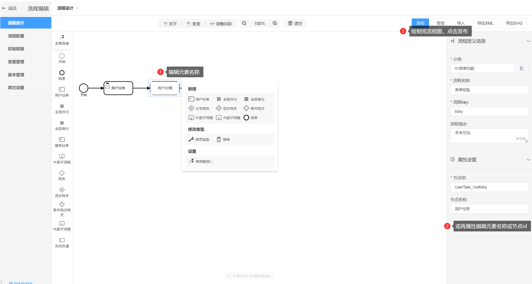Screen dimensions: 532x284
Task: Append a user task (用户任务) from popup
Action: coord(199,99)
